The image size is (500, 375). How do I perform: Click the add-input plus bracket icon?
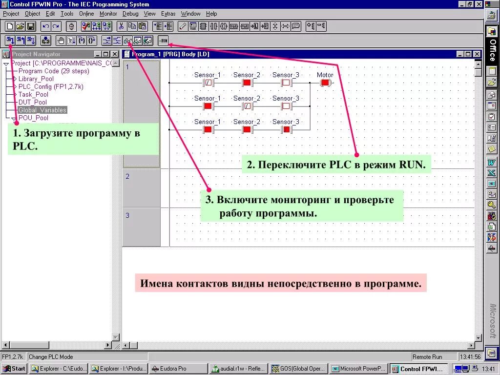311,26
